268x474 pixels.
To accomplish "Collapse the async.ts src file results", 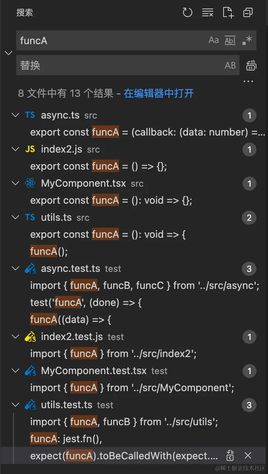I will (x=15, y=115).
